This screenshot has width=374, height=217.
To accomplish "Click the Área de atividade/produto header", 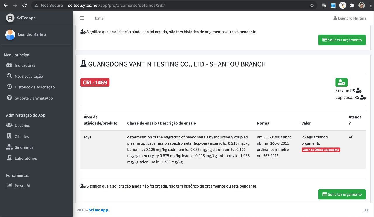I will (x=101, y=120).
